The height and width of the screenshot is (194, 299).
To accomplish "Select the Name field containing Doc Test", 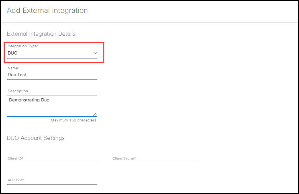I will coord(52,75).
